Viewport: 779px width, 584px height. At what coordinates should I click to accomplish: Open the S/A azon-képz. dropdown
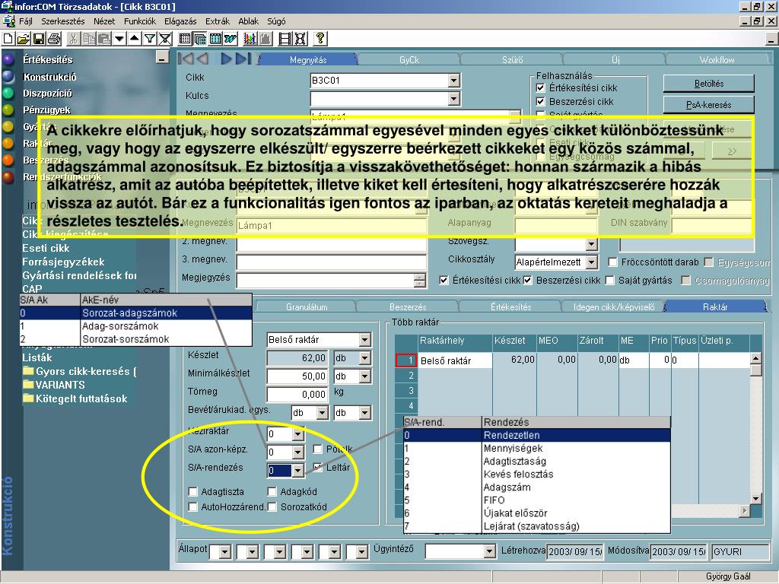coord(298,452)
